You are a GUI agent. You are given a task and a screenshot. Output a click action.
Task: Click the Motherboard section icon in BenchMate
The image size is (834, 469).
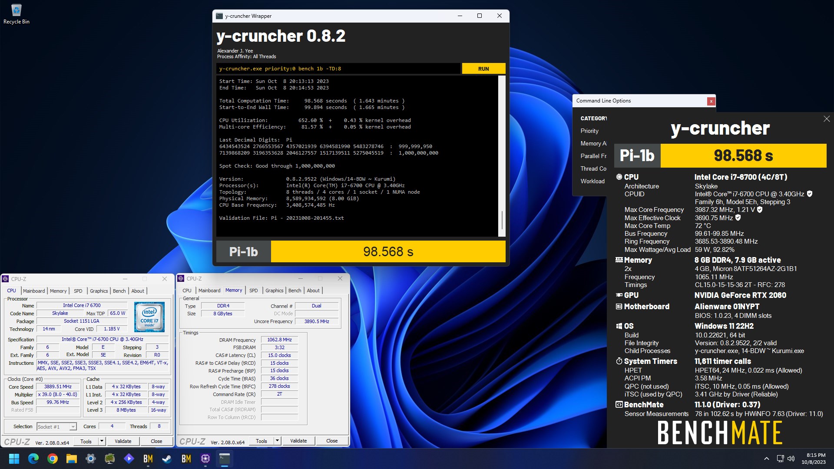pos(619,307)
